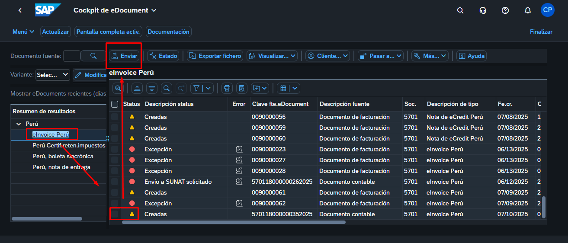Click the table's horizontal scrollbar
The width and height of the screenshot is (568, 243).
point(234,222)
